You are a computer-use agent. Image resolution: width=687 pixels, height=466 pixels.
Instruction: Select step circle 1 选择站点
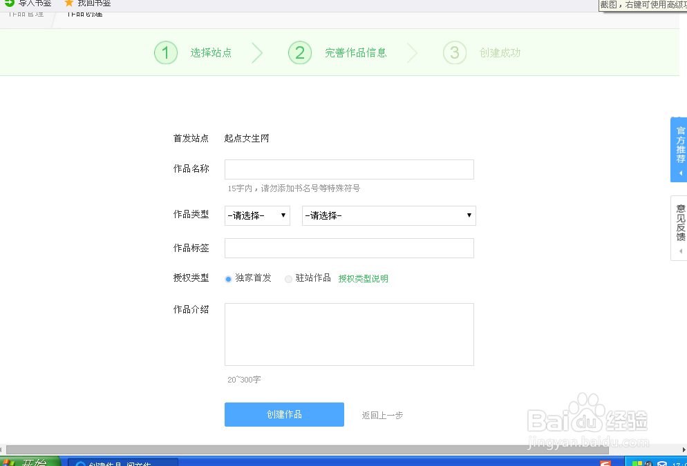165,52
